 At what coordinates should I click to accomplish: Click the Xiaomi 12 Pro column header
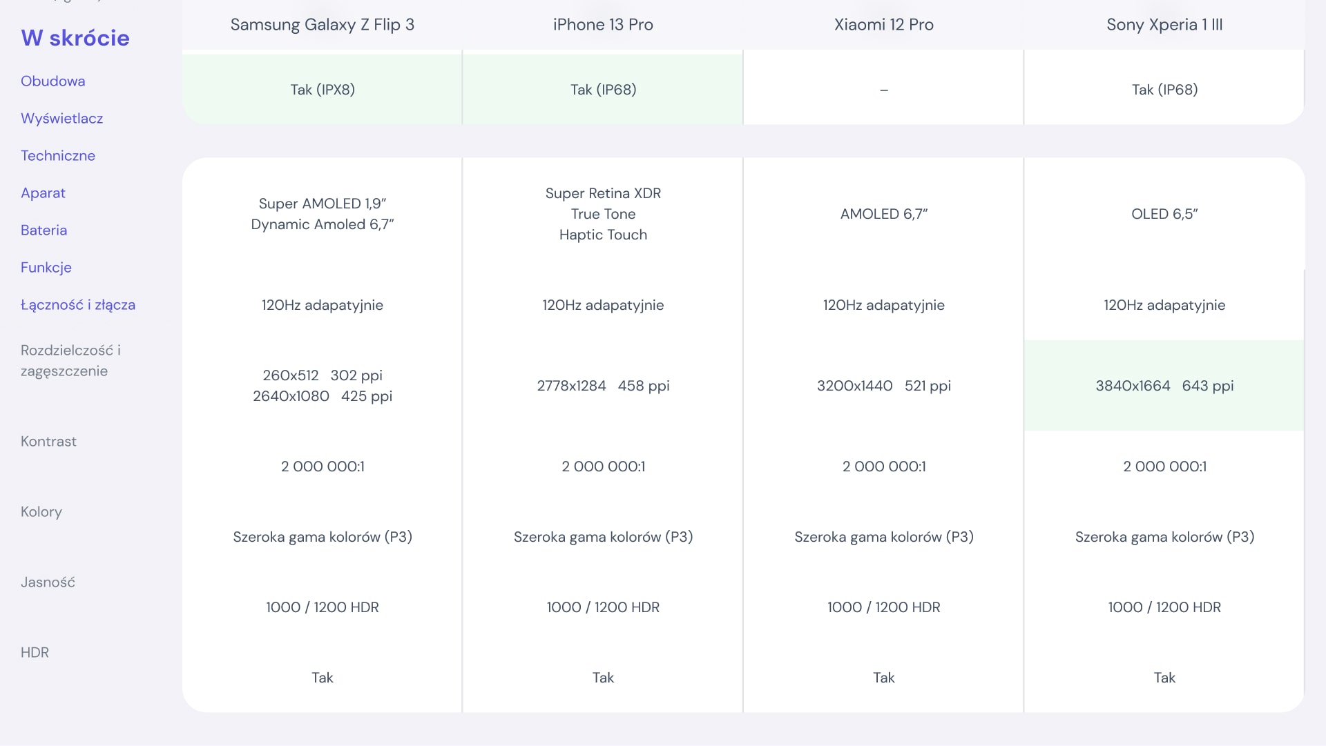tap(884, 25)
